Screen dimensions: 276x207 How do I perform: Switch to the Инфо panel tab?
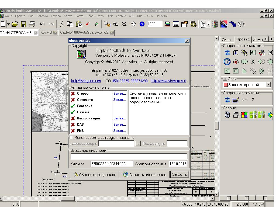[x=257, y=40]
